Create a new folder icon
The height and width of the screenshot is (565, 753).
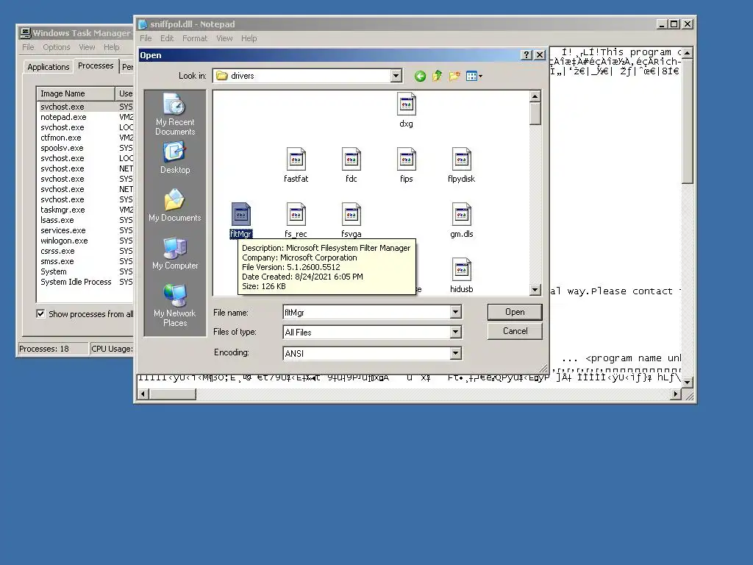[454, 76]
